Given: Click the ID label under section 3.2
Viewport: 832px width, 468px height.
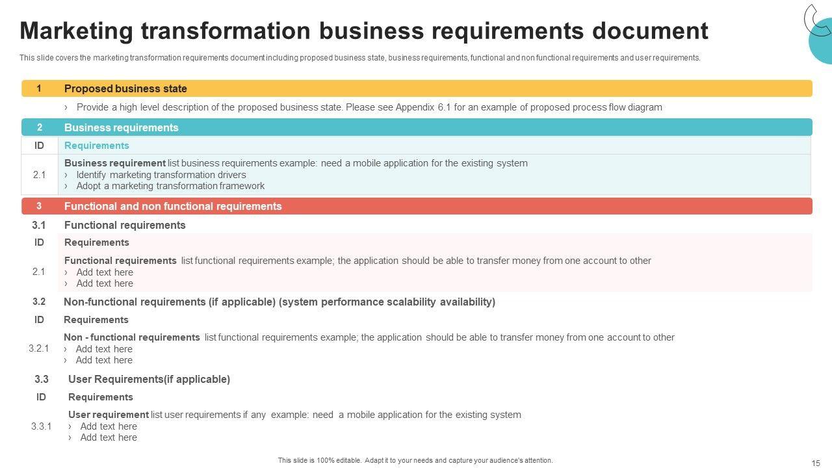Looking at the screenshot, I should point(39,320).
